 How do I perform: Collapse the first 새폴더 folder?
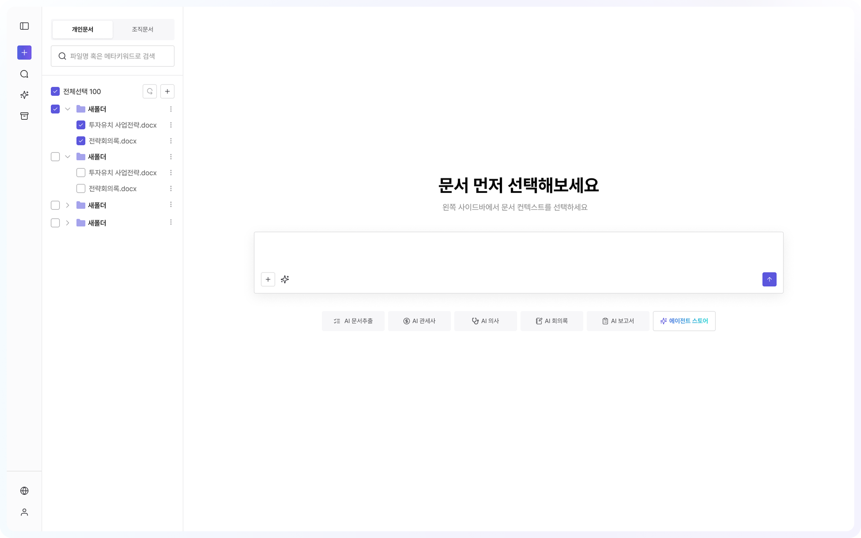tap(68, 109)
